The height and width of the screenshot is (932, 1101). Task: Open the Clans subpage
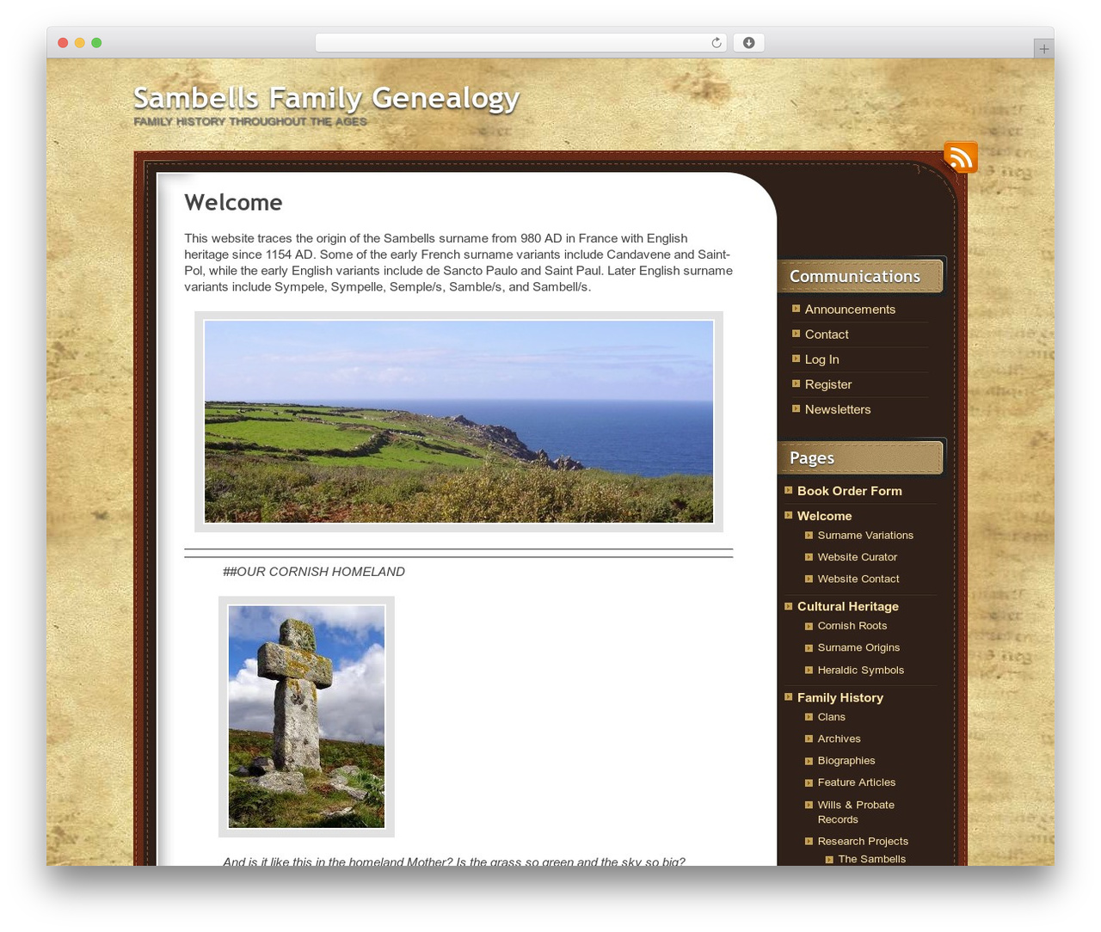click(x=832, y=717)
